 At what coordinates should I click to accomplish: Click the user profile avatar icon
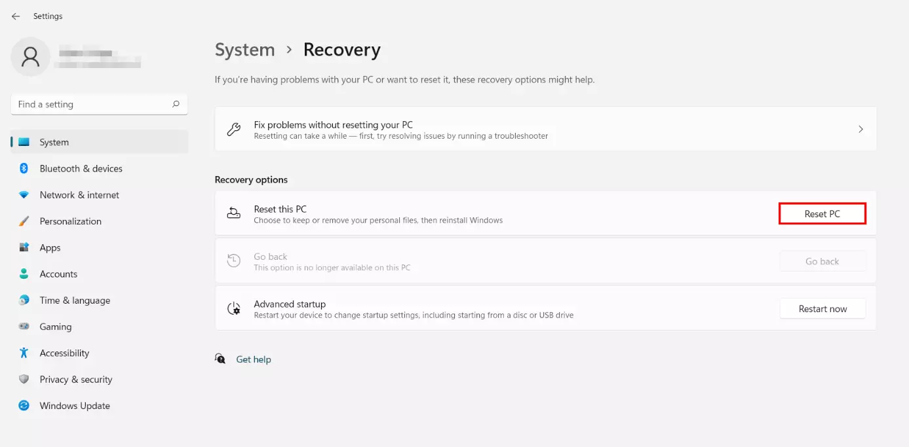tap(30, 57)
